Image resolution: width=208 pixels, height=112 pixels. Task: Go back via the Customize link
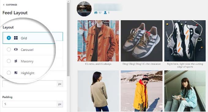pyautogui.click(x=10, y=5)
